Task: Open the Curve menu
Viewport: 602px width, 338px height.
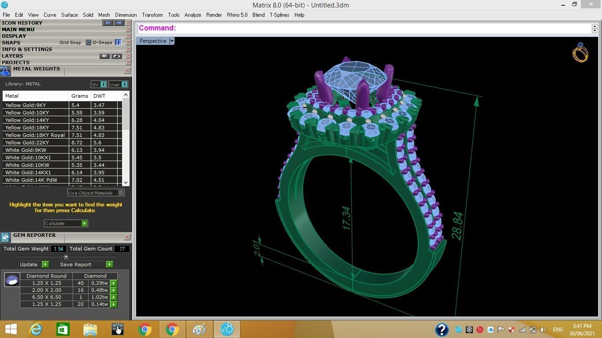Action: coord(50,15)
